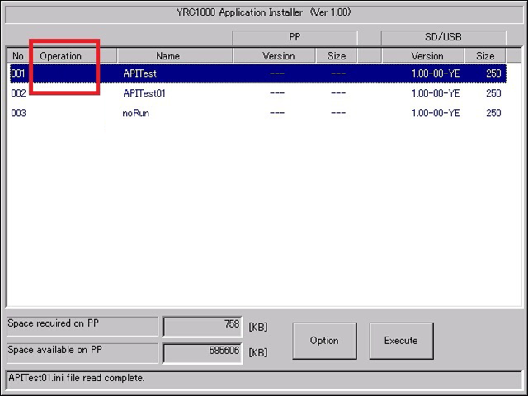Select the noRun application entry
This screenshot has height=396, width=528.
(136, 113)
